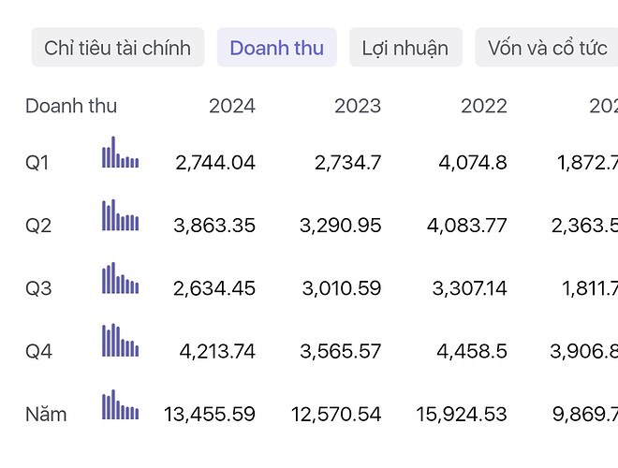Open the Q4 revenue sparkline chart
The image size is (618, 468).
pyautogui.click(x=120, y=341)
